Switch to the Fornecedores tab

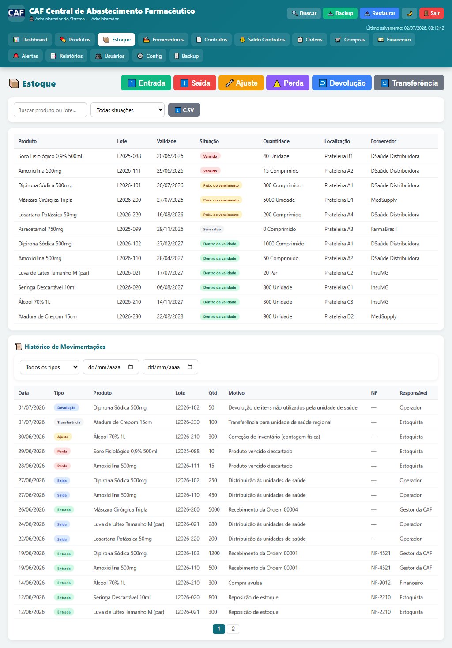click(x=164, y=40)
